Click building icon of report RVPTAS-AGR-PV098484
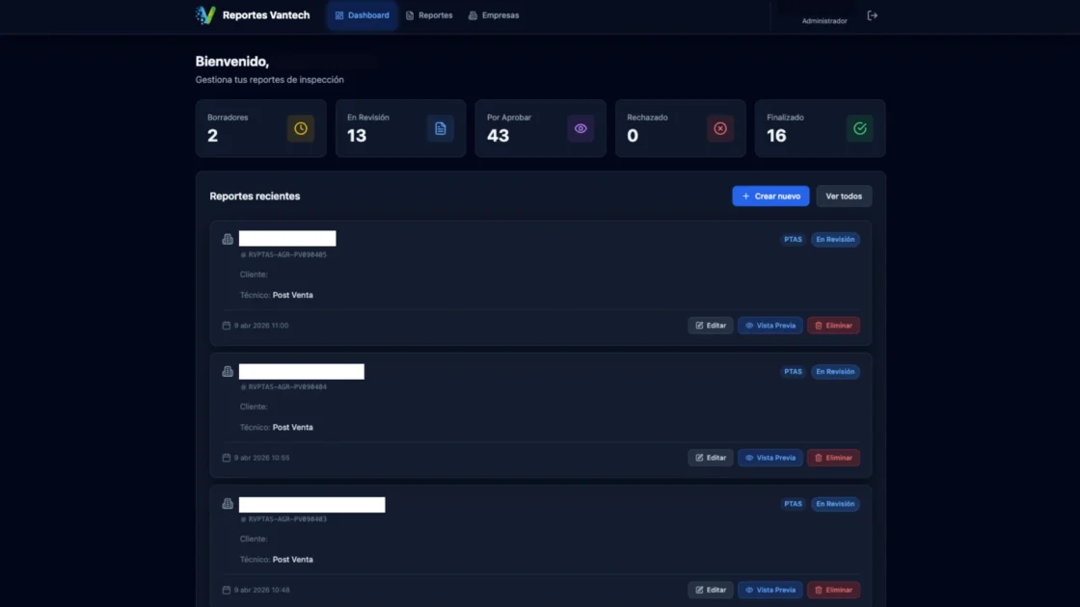The width and height of the screenshot is (1080, 607). click(228, 371)
